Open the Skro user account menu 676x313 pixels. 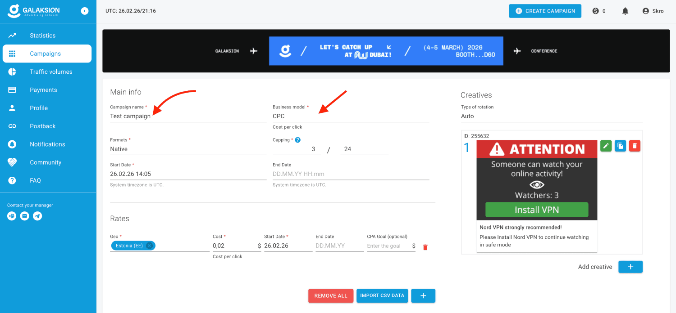pos(653,11)
